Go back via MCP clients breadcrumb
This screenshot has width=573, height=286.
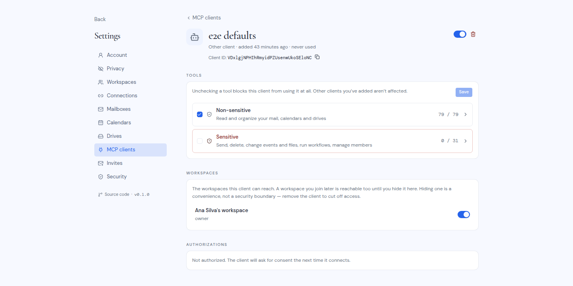tap(204, 18)
